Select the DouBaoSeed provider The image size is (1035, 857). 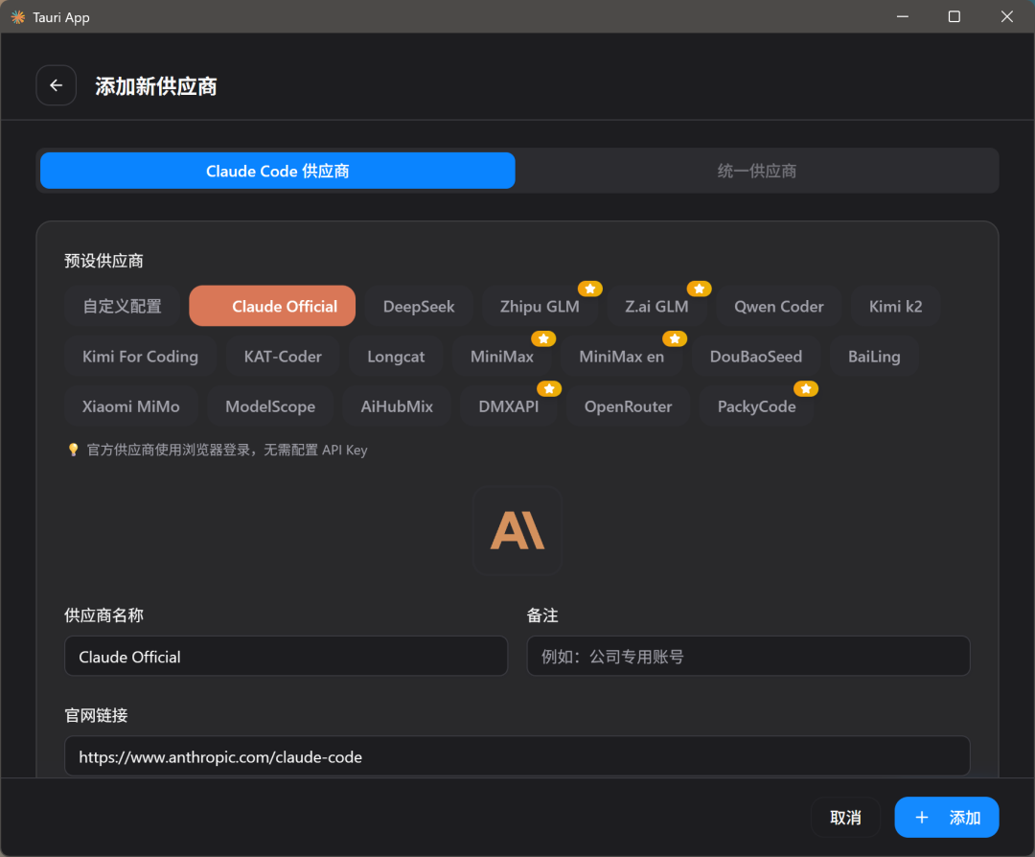click(756, 356)
